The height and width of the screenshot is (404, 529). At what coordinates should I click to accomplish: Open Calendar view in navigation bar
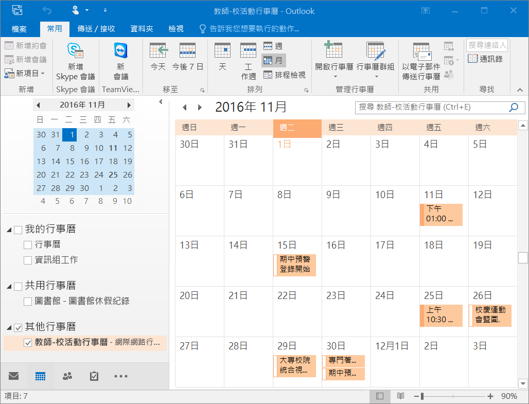pos(40,376)
